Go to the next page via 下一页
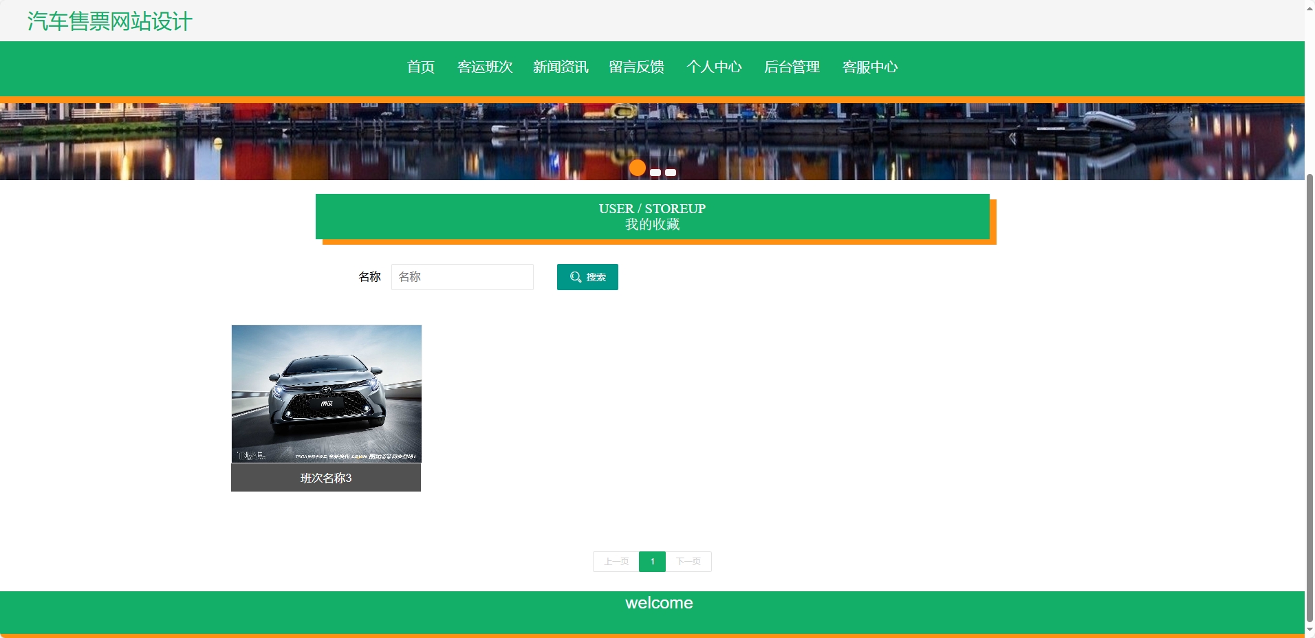1315x638 pixels. click(x=689, y=562)
